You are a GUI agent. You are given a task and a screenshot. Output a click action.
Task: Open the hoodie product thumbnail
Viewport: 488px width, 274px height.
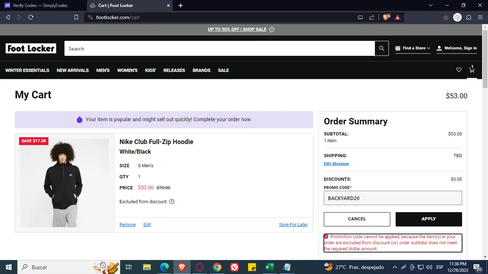pyautogui.click(x=64, y=183)
